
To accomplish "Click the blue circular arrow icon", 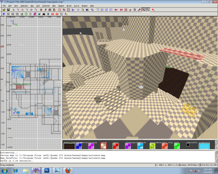I will coord(4,14).
